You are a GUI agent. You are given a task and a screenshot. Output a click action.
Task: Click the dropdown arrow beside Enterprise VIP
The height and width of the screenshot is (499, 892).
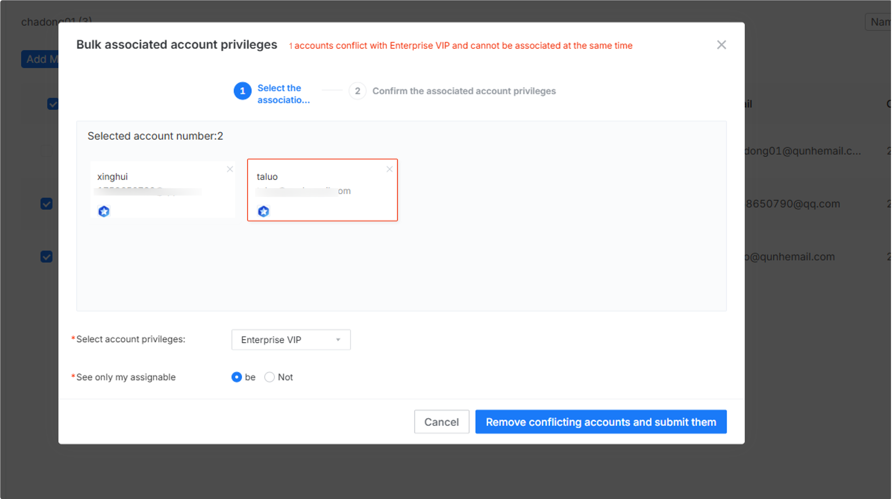(x=338, y=340)
